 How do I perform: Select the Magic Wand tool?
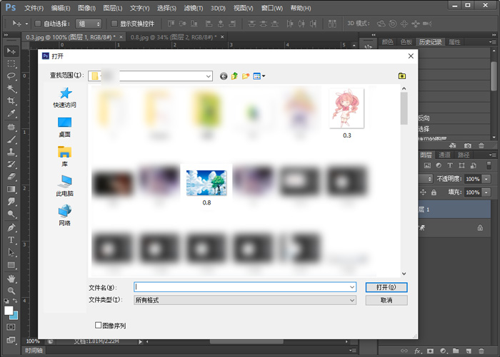(x=11, y=88)
